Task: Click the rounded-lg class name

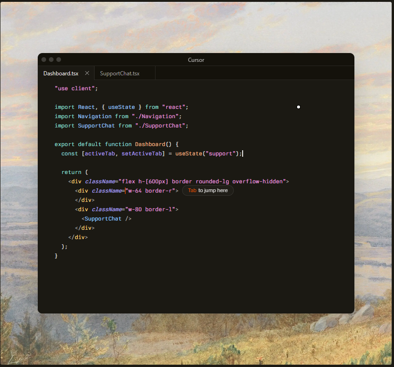Action: (212, 181)
